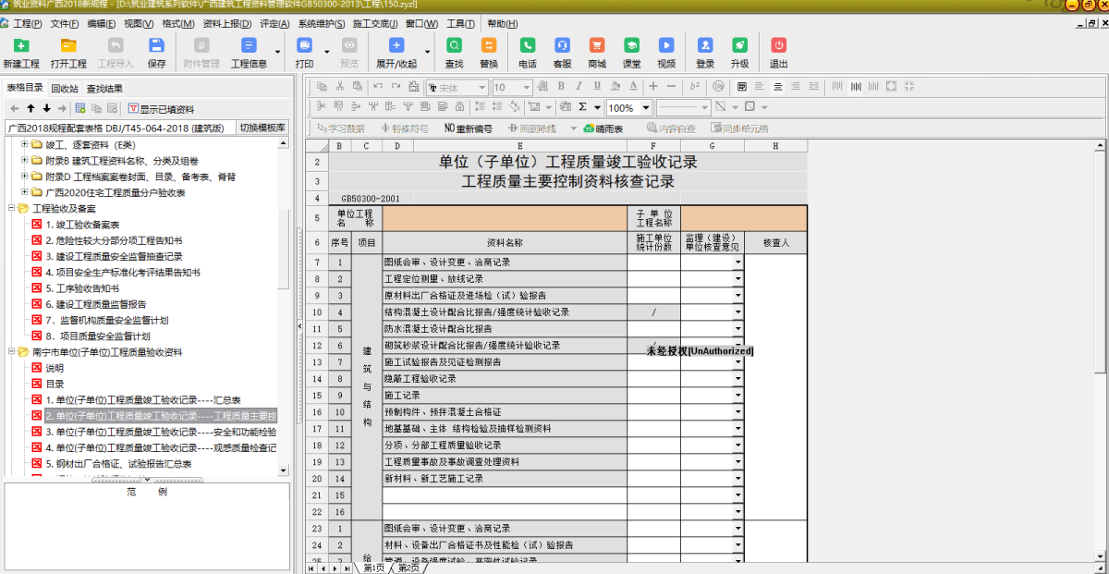Click the 退出 exit icon
The image size is (1109, 574).
(x=779, y=52)
